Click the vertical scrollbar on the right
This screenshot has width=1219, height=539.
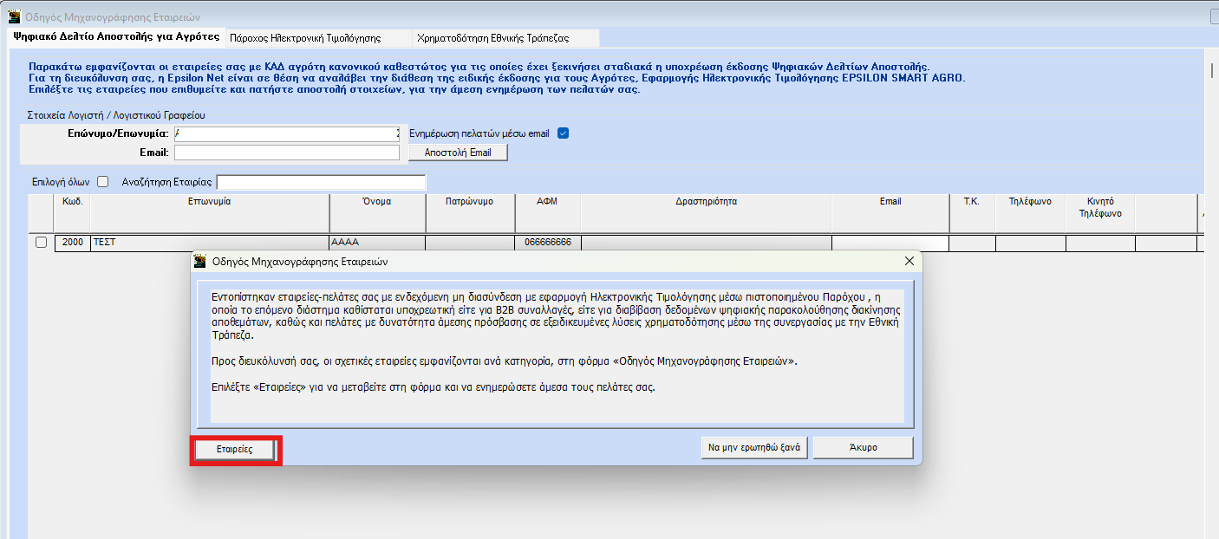pos(1212,260)
